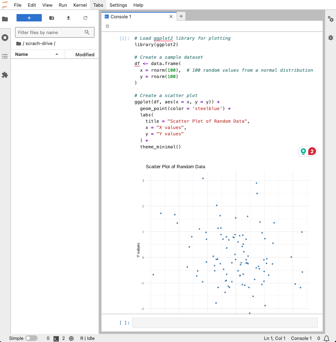Click Ln 1, Col 1 in status bar
This screenshot has width=336, height=342.
(275, 338)
